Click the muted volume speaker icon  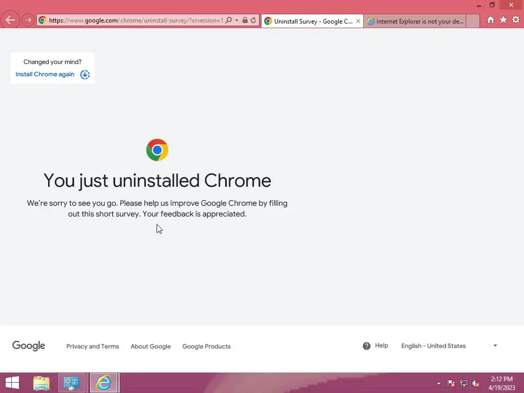[x=475, y=383]
